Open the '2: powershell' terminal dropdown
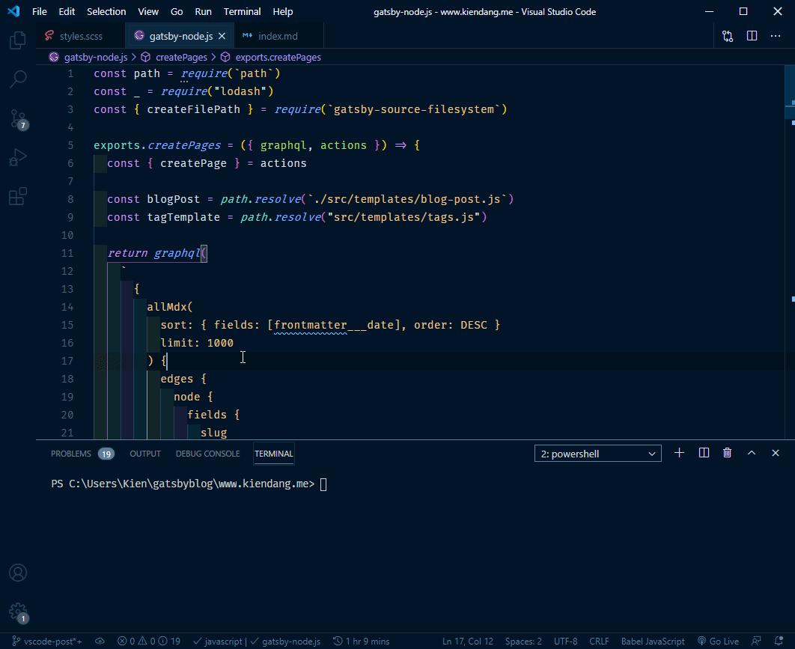The height and width of the screenshot is (649, 795). point(598,454)
